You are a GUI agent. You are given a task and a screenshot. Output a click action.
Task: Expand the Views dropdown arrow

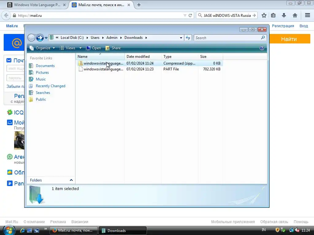[80, 48]
